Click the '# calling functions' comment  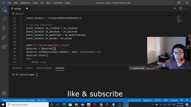(x=39, y=25)
